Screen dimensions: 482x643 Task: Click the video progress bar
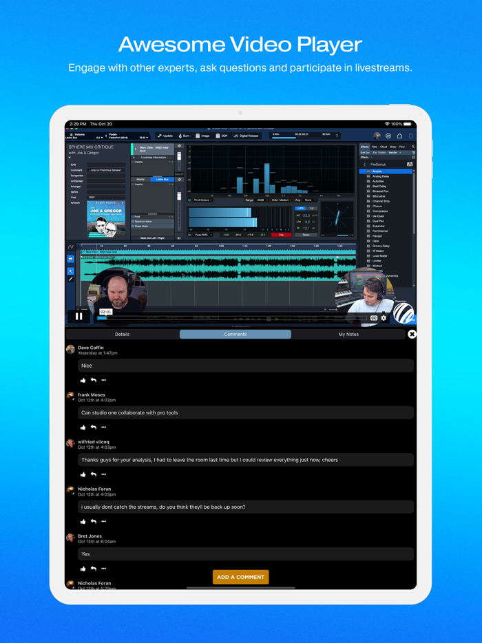pos(232,318)
